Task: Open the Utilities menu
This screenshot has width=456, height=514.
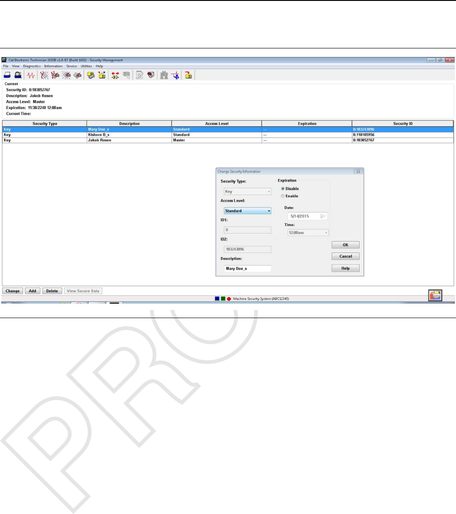Action: pos(86,66)
